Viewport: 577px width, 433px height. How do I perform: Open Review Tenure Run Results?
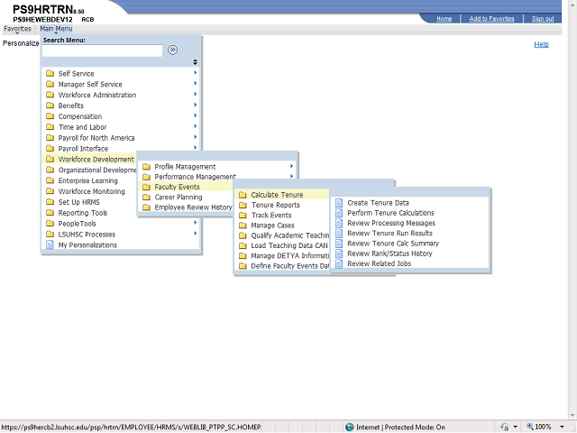[389, 233]
